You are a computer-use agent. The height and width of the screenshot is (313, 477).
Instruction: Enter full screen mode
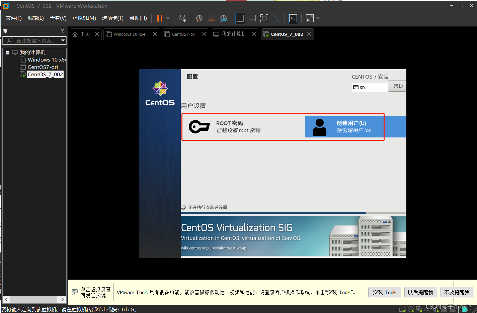click(264, 18)
